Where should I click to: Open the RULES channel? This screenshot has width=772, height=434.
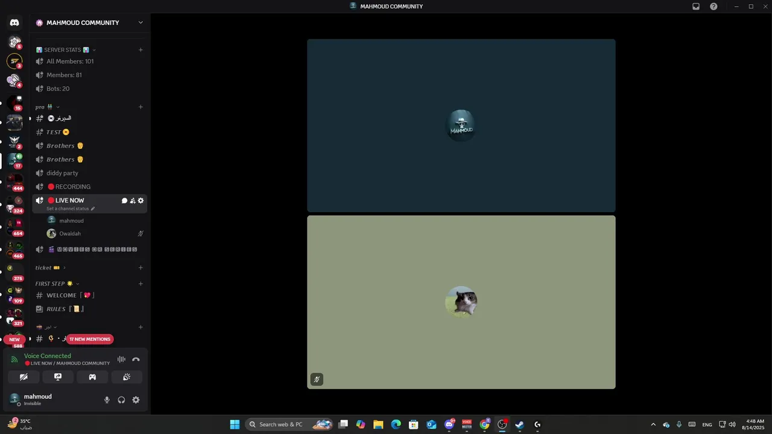(x=89, y=309)
